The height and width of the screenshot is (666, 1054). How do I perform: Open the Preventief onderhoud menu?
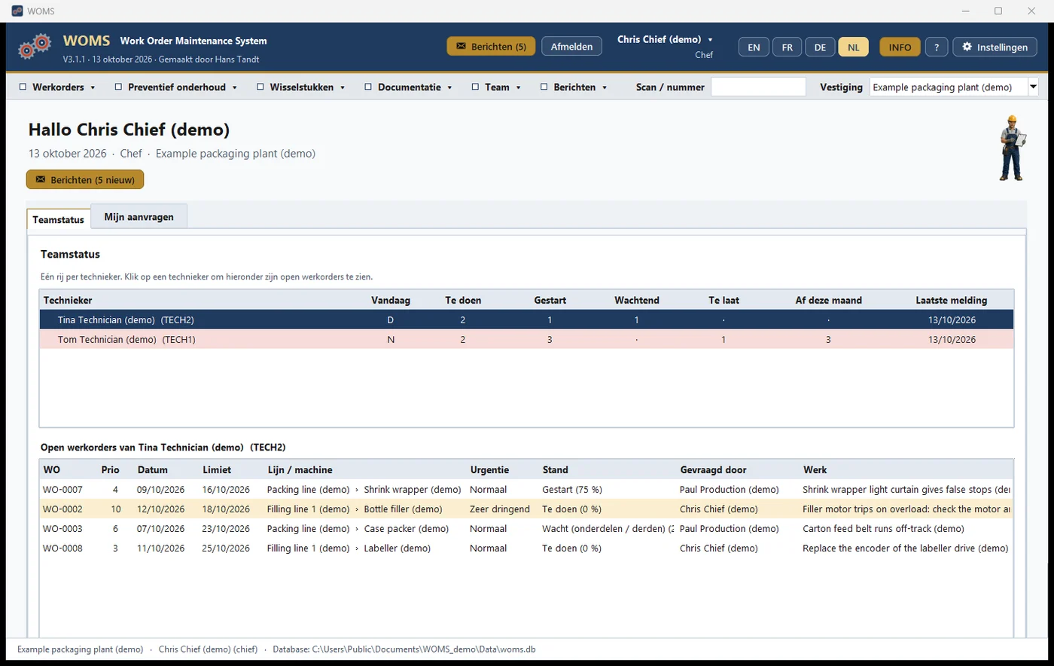coord(176,87)
